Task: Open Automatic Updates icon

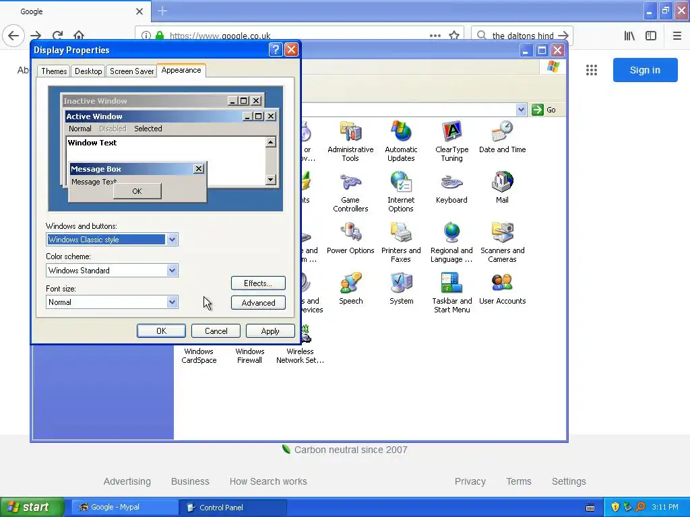Action: [401, 141]
